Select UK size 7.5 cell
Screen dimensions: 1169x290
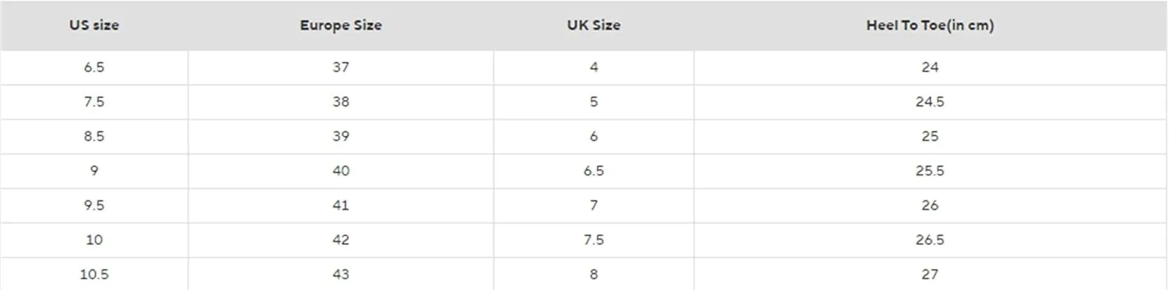tap(594, 239)
